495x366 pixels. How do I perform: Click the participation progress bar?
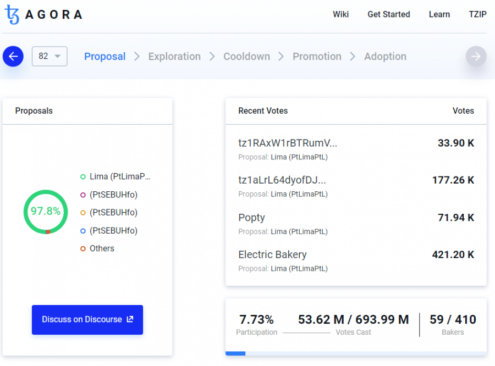(356, 353)
